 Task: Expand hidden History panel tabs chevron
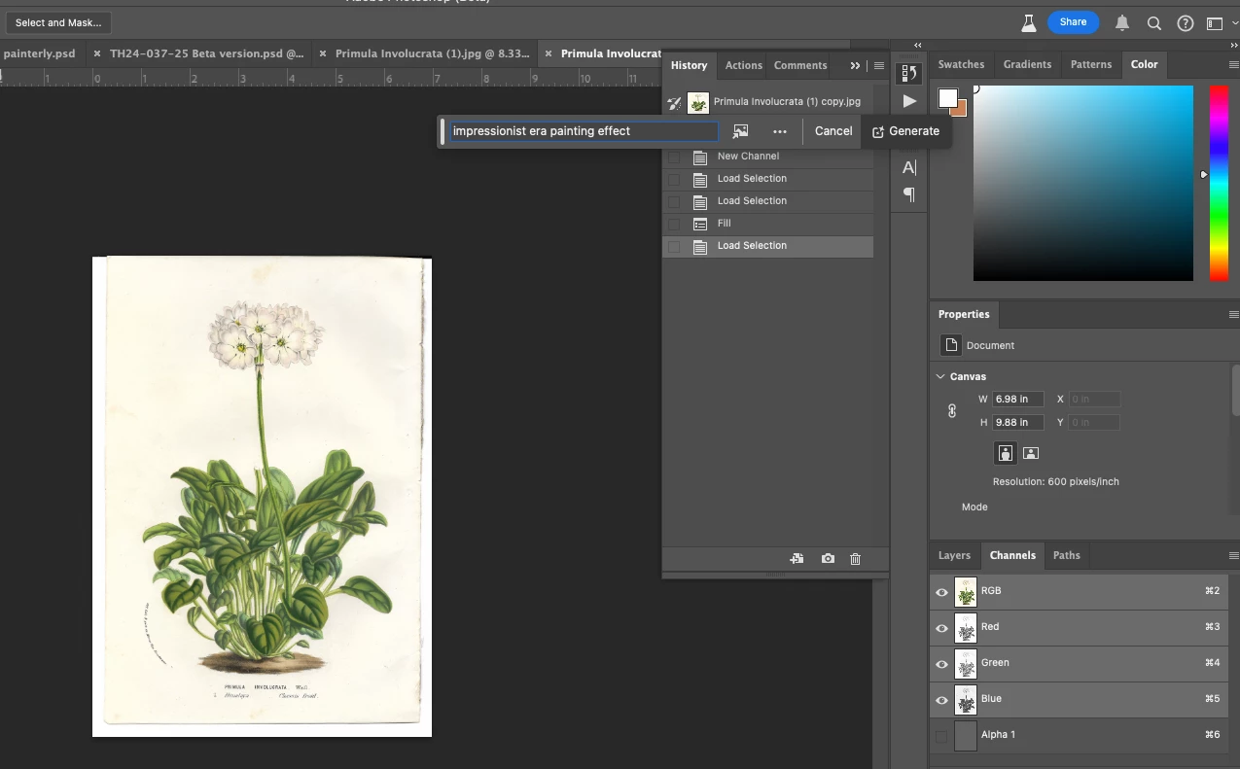coord(855,66)
